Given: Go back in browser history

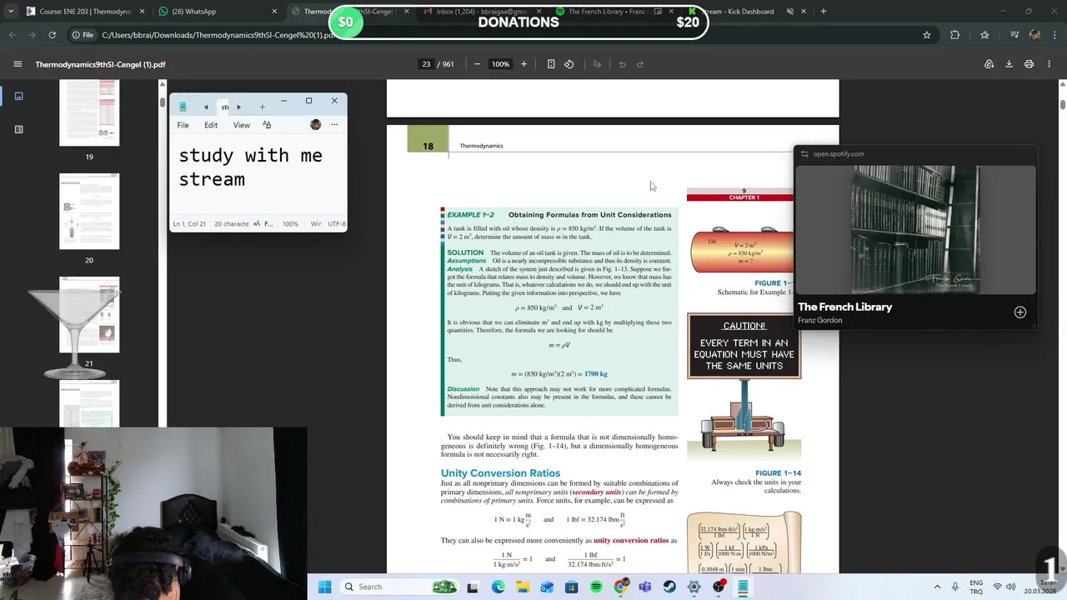Looking at the screenshot, I should [x=12, y=35].
